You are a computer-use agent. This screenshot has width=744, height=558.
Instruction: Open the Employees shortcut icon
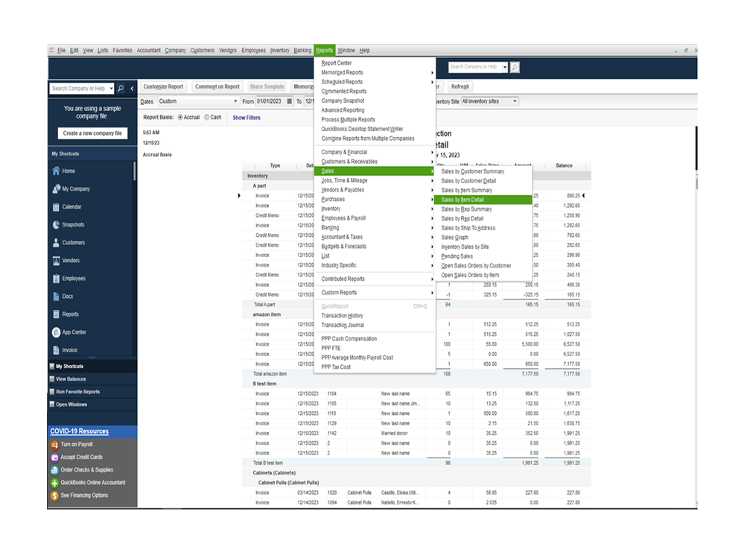tap(56, 279)
